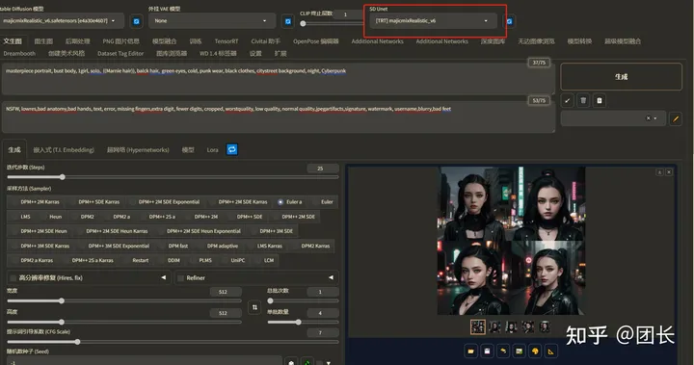Open the Lora extra networks tab
Image resolution: width=694 pixels, height=365 pixels.
tap(212, 150)
